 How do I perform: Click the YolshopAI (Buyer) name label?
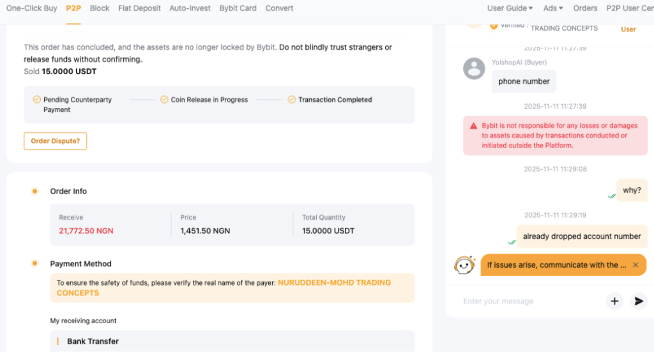pyautogui.click(x=519, y=62)
